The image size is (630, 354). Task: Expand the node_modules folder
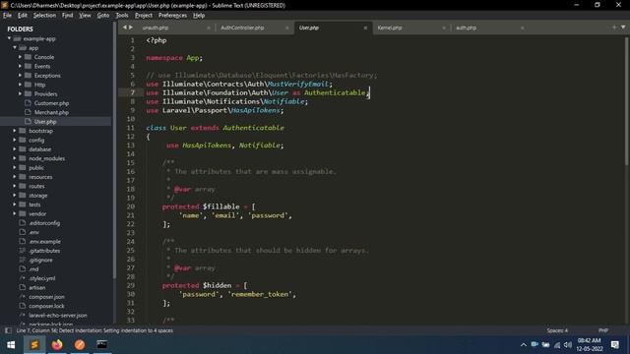point(15,158)
